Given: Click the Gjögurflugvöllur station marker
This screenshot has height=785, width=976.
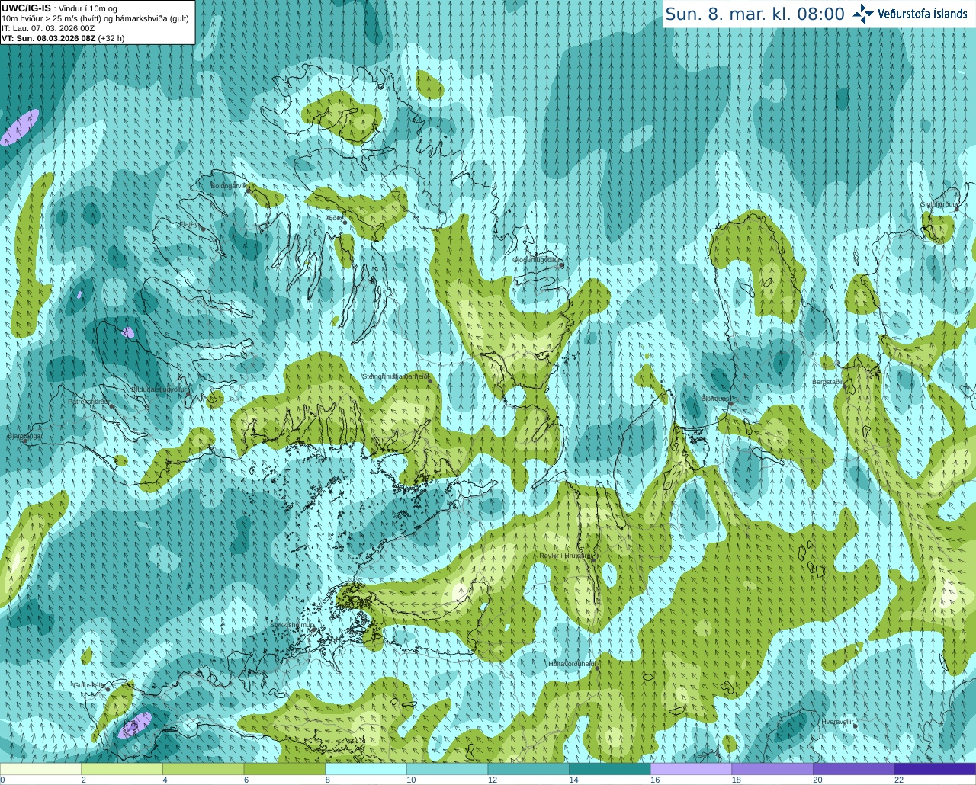Looking at the screenshot, I should [x=561, y=264].
